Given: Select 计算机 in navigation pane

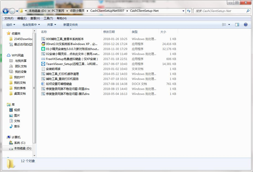Looking at the screenshot, I should coord(14,137).
